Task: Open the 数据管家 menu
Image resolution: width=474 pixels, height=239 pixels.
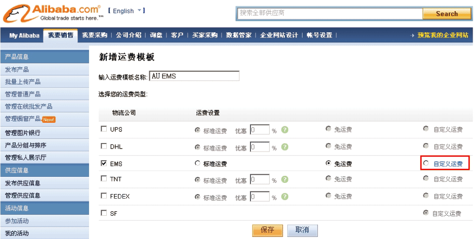Action: point(238,35)
